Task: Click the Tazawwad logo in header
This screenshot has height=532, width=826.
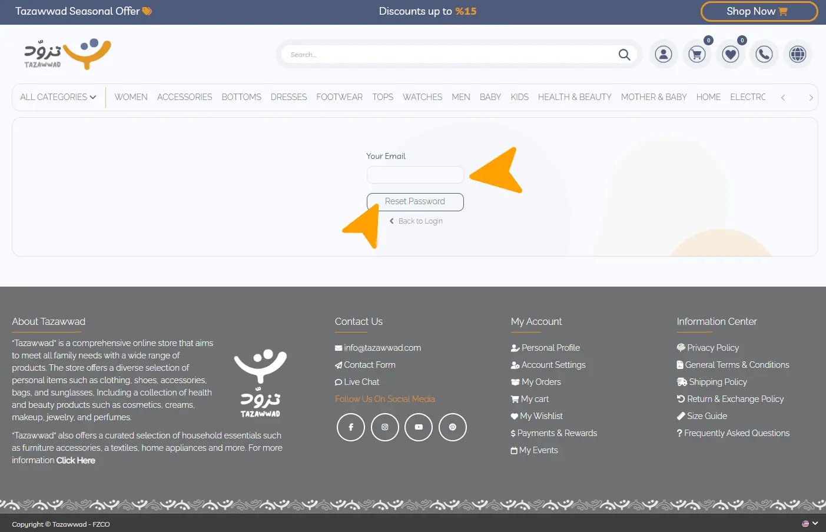Action: coord(68,54)
